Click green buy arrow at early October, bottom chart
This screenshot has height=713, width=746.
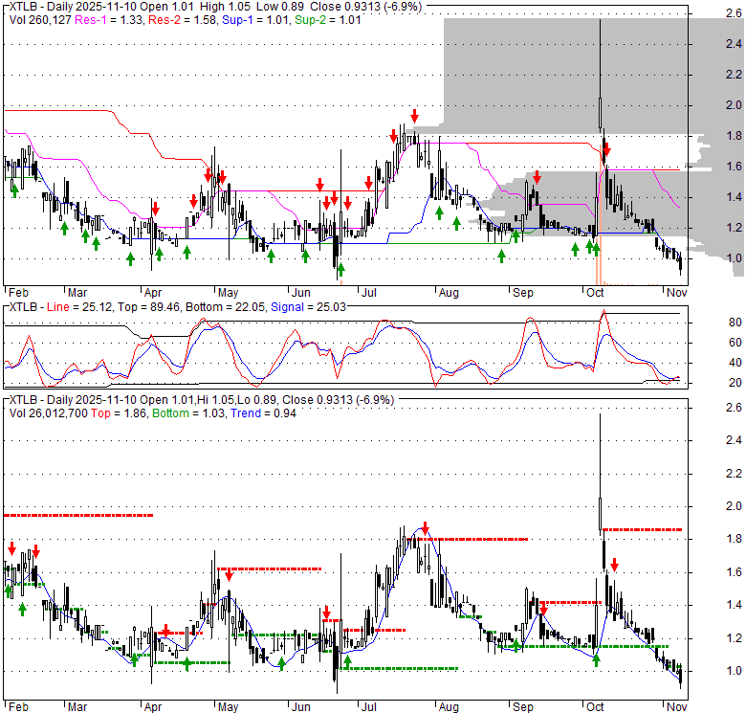point(596,659)
